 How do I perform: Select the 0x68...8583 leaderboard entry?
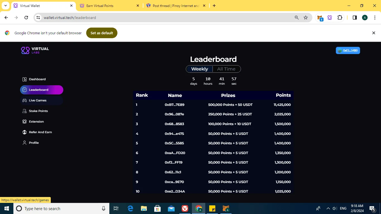[174, 124]
